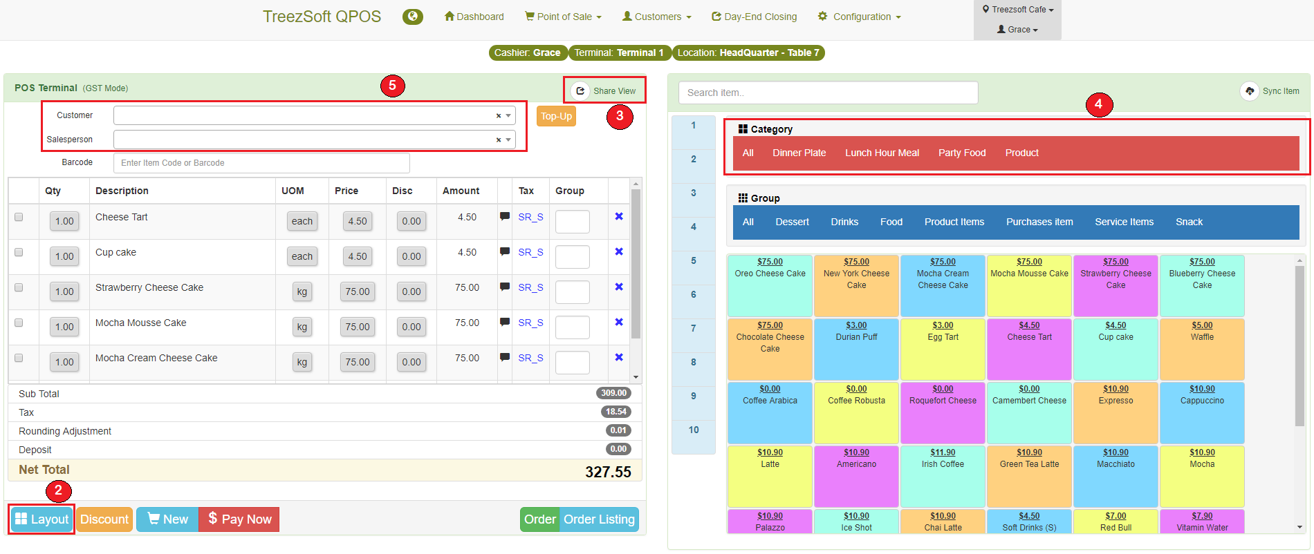Click the globe icon beside TreezSoft QPOS
The image size is (1314, 554).
[x=413, y=17]
